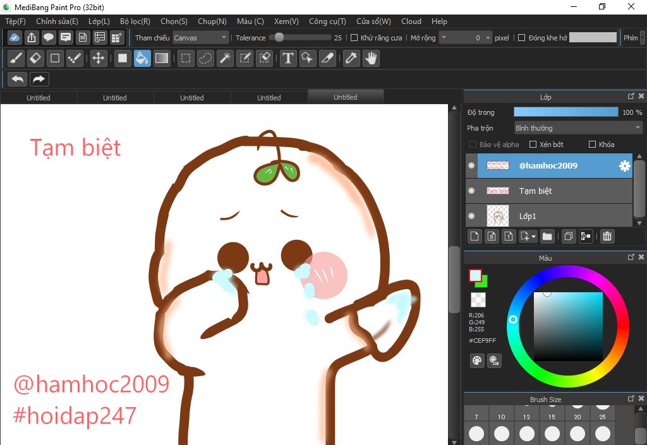Merge layer down icon

coord(586,236)
